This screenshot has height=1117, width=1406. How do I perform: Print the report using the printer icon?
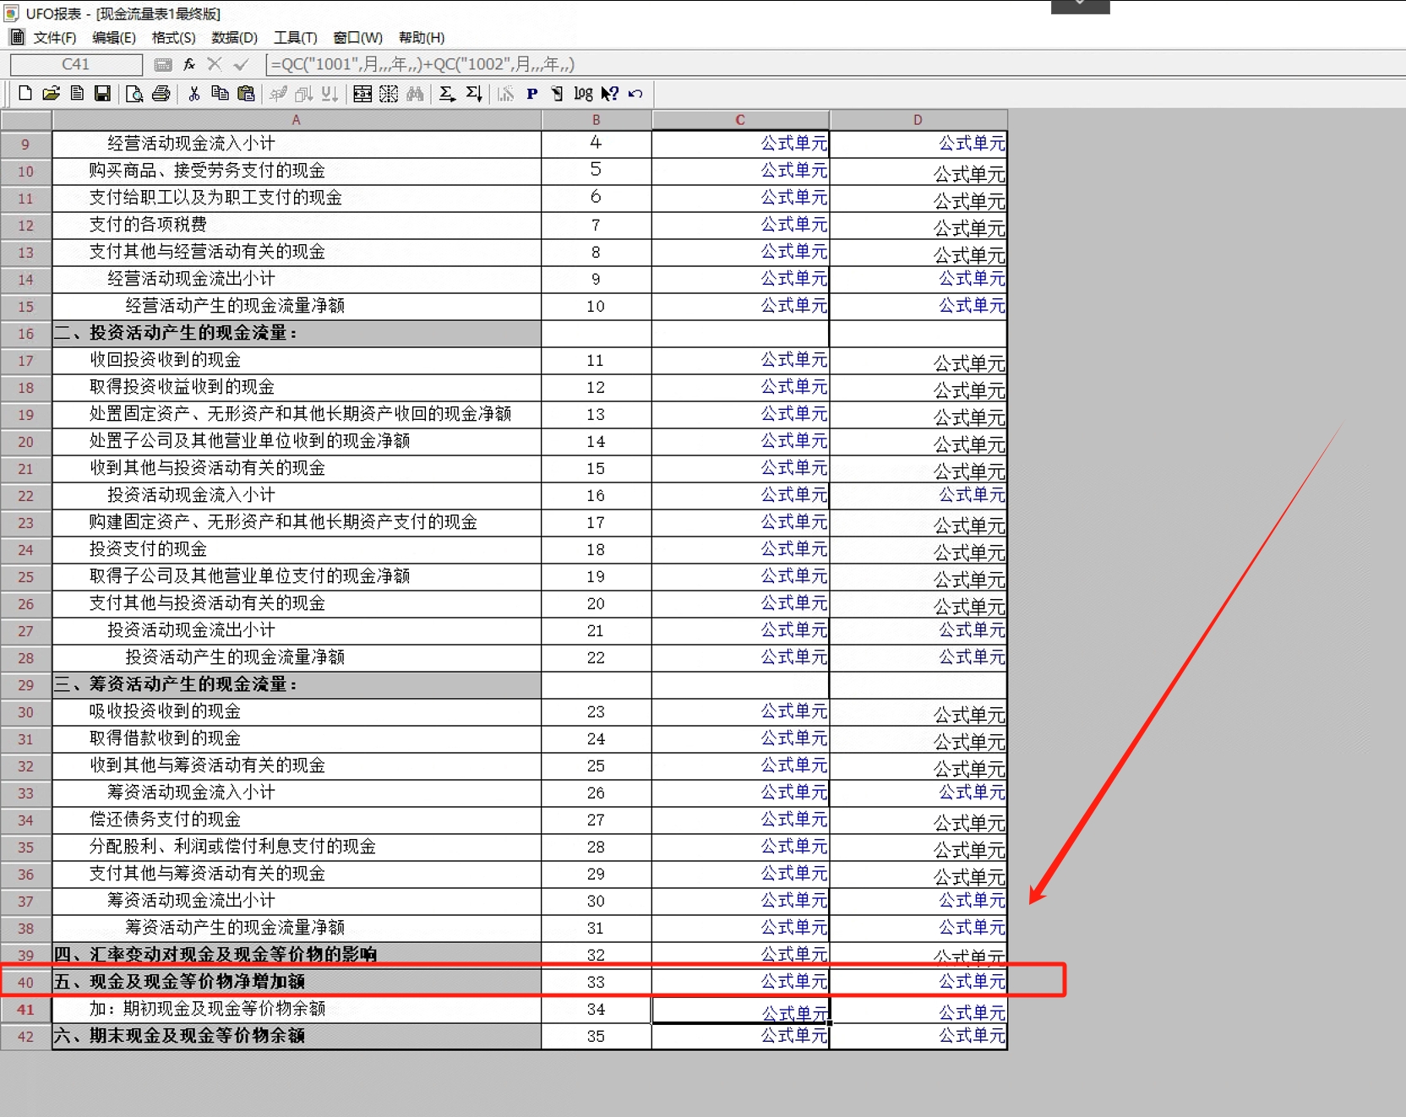pyautogui.click(x=161, y=94)
